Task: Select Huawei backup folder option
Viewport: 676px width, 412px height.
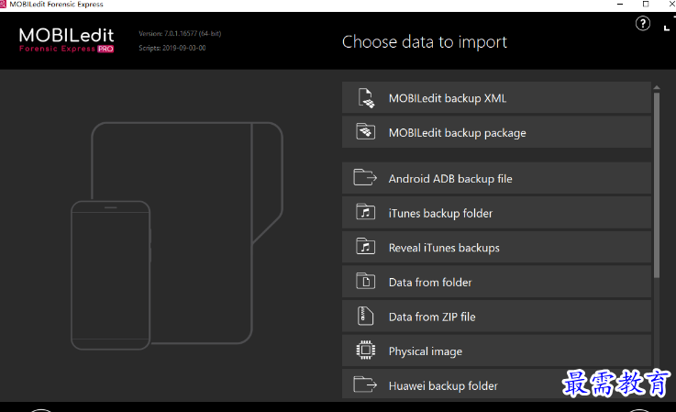Action: coord(496,384)
